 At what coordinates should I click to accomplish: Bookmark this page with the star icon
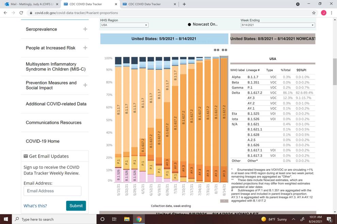314,13
